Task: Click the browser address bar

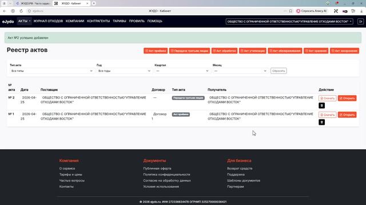Action: click(x=154, y=11)
